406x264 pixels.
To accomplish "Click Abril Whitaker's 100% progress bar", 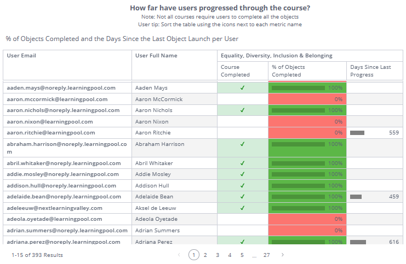I will tap(299, 163).
